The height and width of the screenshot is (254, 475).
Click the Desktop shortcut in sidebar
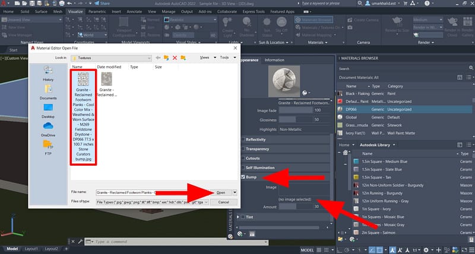48,110
